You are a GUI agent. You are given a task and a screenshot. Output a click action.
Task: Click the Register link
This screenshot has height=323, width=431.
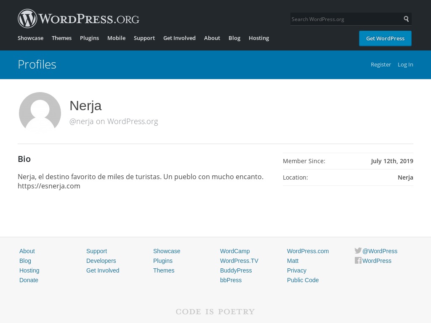coord(380,64)
